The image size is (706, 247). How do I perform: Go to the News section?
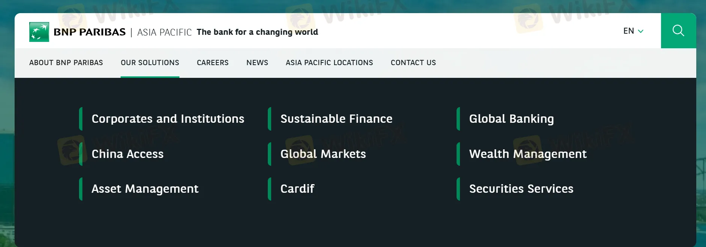257,62
